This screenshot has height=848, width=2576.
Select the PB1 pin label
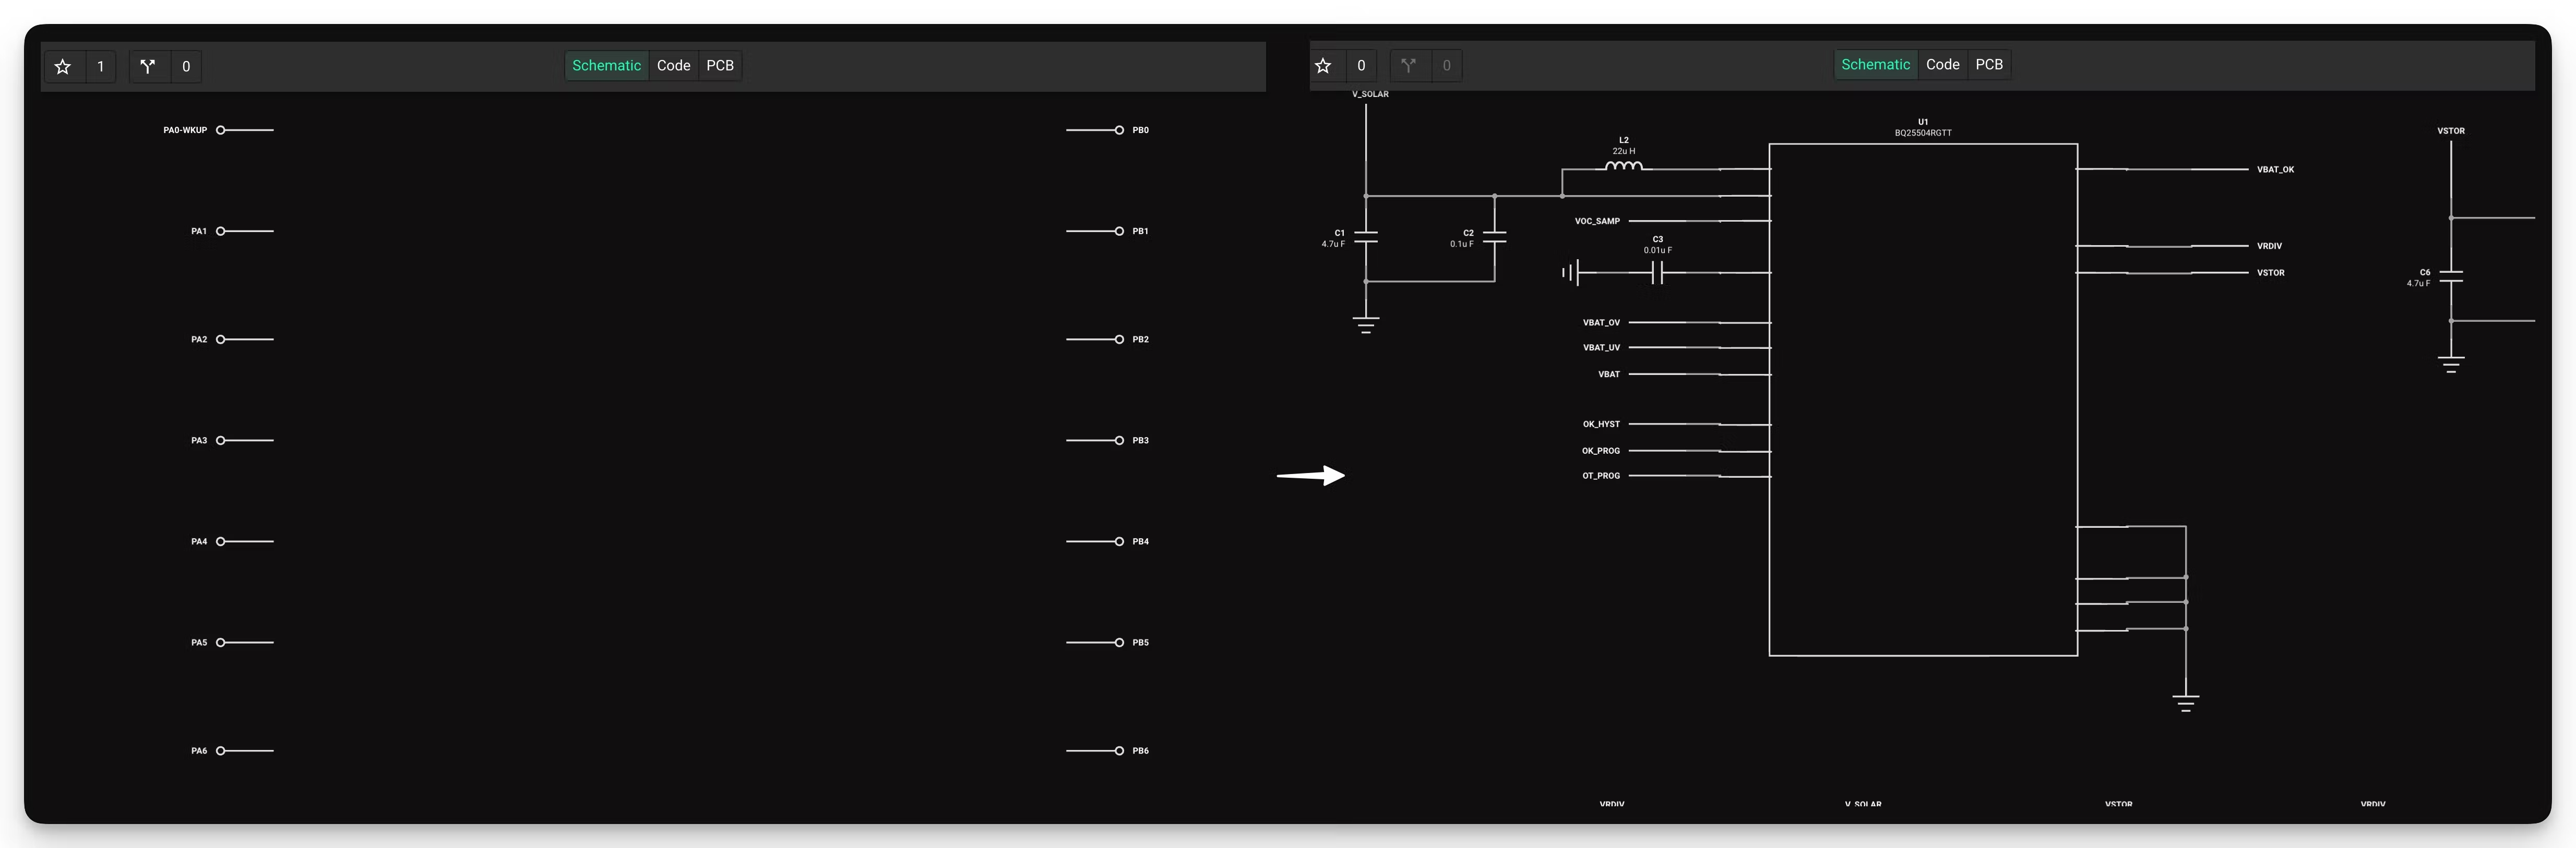[x=1140, y=231]
